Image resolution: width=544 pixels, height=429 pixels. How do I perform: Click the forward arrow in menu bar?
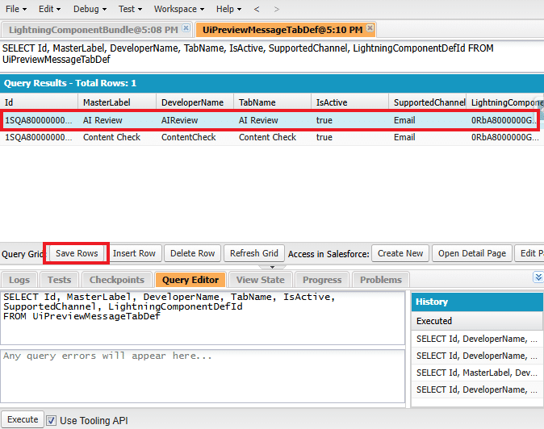(x=277, y=10)
